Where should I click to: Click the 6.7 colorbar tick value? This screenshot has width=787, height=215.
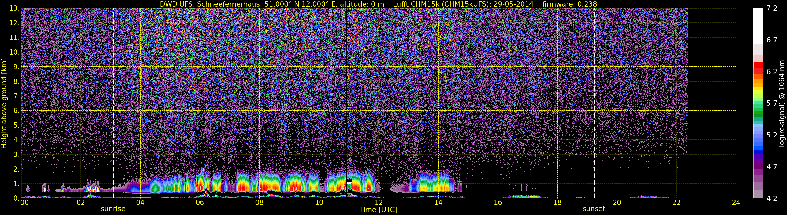pos(772,40)
